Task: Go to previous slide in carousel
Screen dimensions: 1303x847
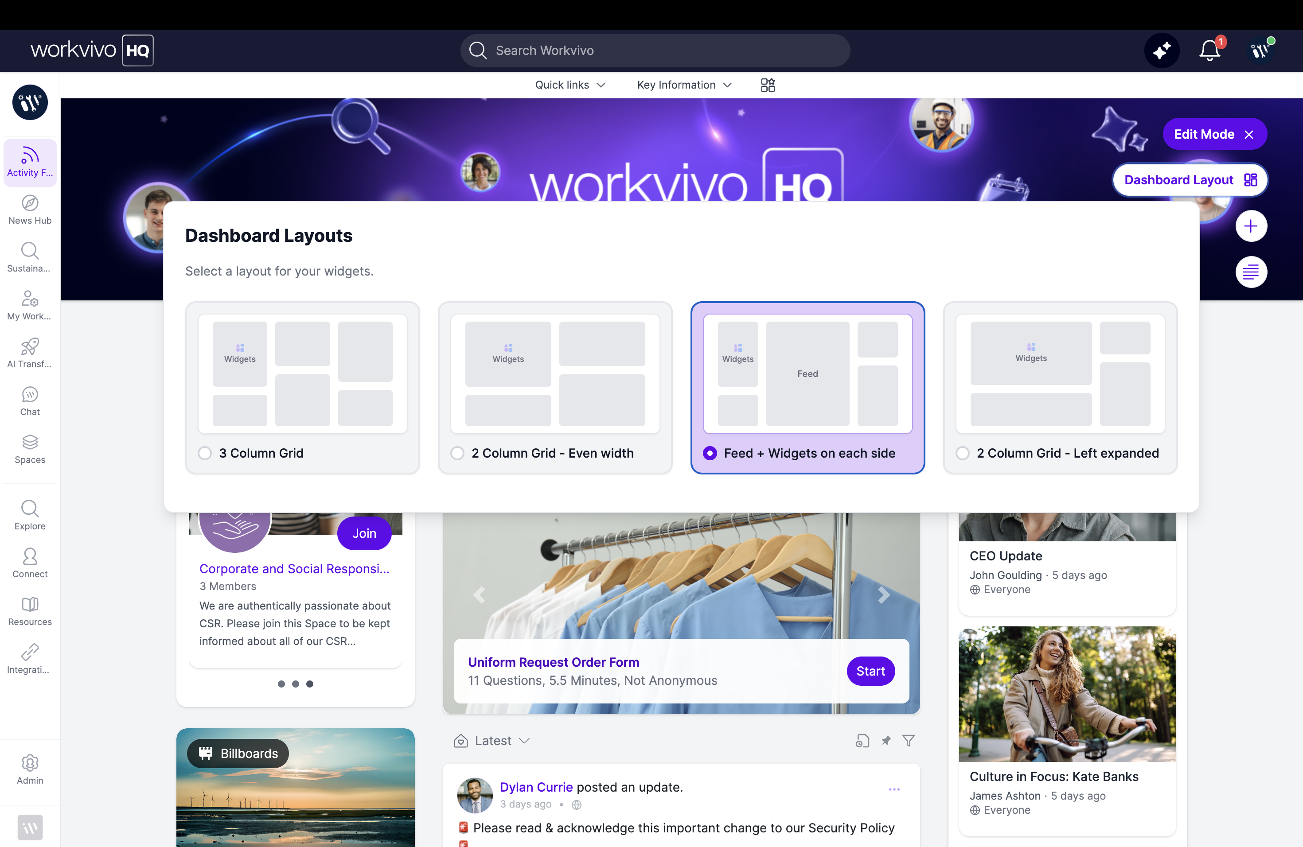Action: [x=480, y=595]
